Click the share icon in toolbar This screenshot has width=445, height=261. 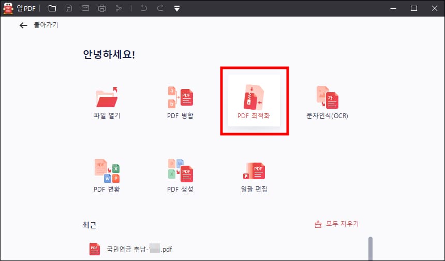(x=118, y=8)
